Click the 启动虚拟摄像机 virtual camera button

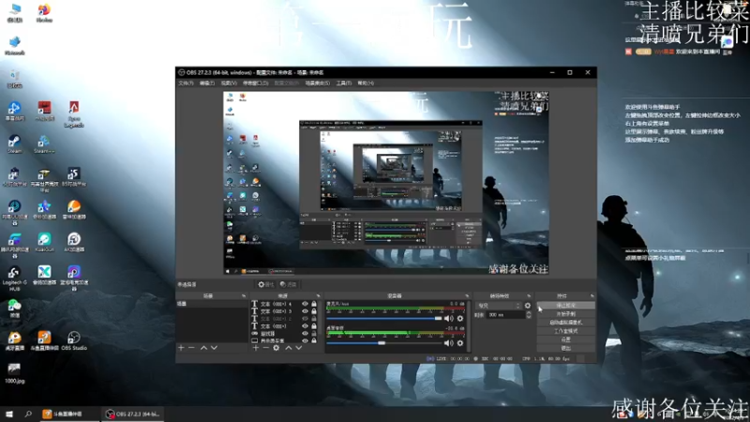point(566,323)
